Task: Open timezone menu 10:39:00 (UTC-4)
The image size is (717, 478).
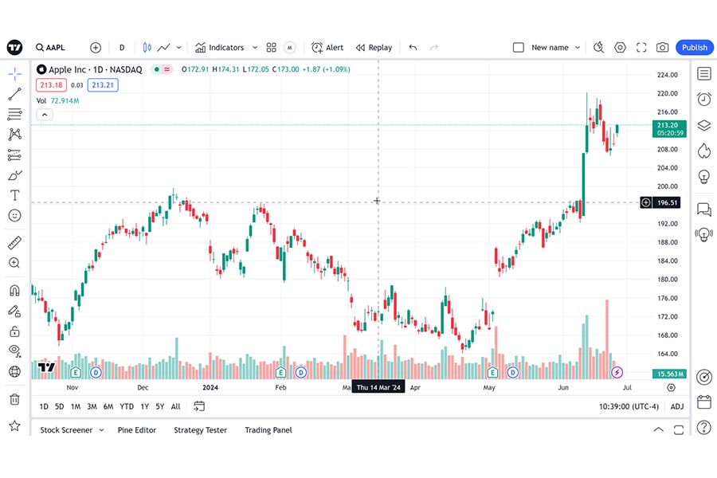Action: click(x=629, y=406)
